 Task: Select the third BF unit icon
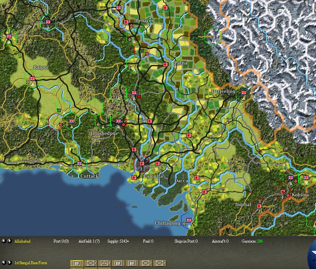132,263
